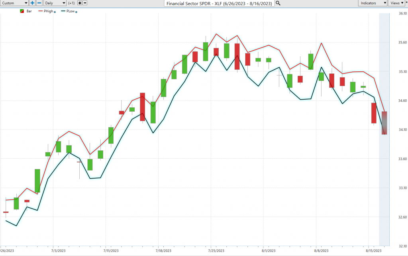The width and height of the screenshot is (408, 256).
Task: Click the 7/3/2023 date axis label
Action: (58, 251)
